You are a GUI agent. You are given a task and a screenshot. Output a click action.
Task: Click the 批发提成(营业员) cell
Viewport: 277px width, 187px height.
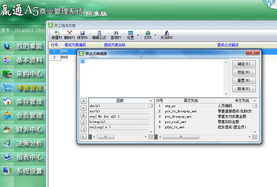(x=232, y=127)
